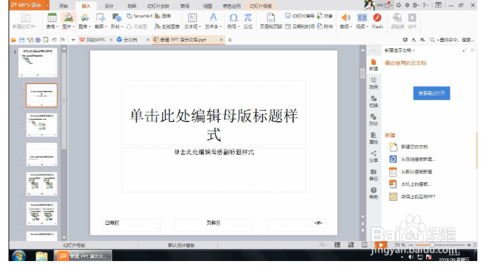The image size is (483, 266).
Task: Expand the 文本框 dropdown arrow
Action: [200, 27]
